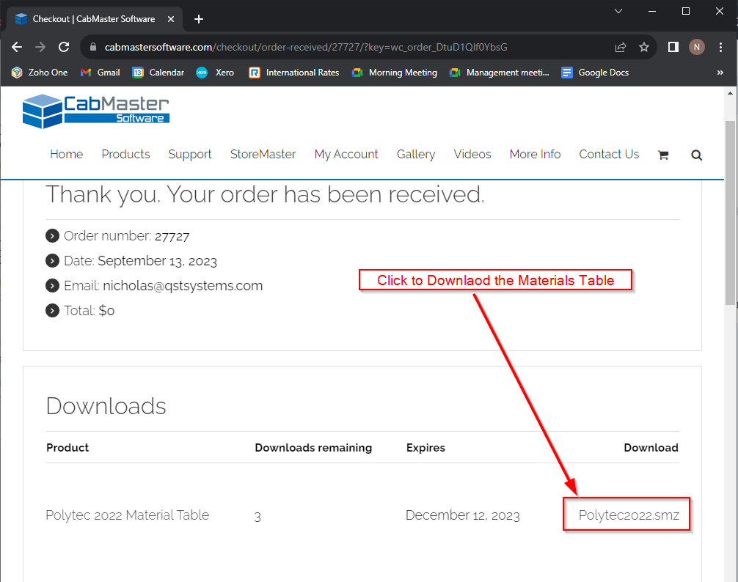The height and width of the screenshot is (582, 738).
Task: Download the Polytec2022.smz file
Action: coord(629,515)
